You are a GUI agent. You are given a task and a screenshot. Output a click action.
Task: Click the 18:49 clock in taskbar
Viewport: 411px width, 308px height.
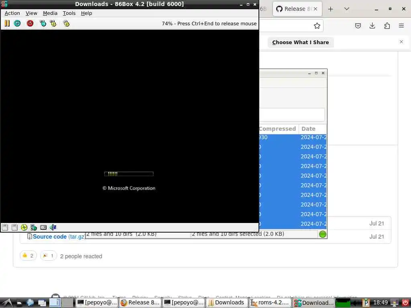[380, 303]
